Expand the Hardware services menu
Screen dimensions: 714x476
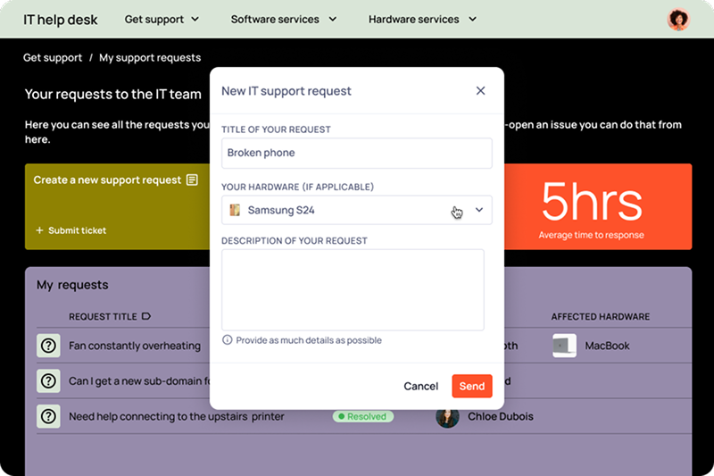click(422, 19)
